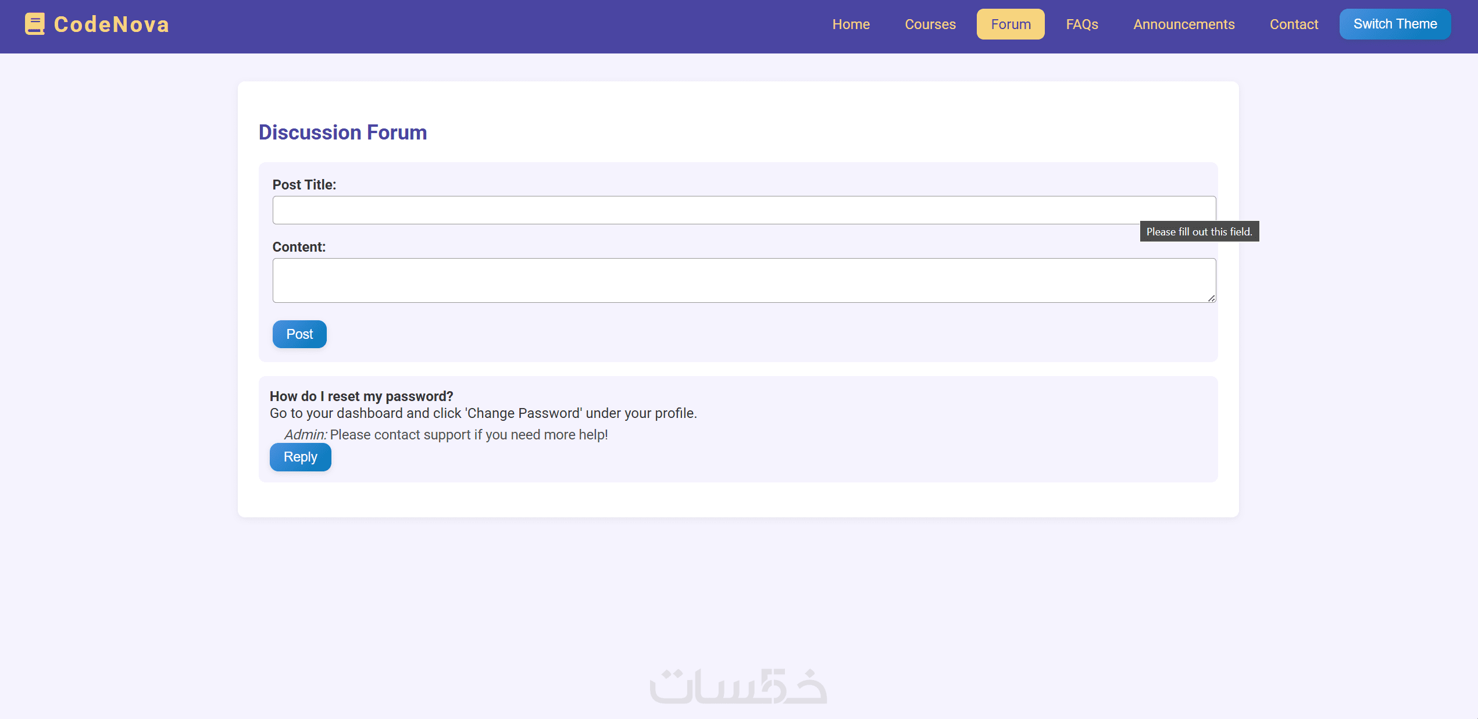View the Announcements page

click(x=1184, y=24)
